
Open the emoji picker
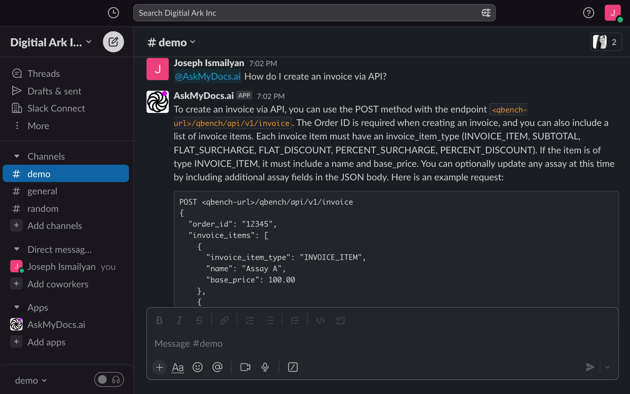point(198,367)
